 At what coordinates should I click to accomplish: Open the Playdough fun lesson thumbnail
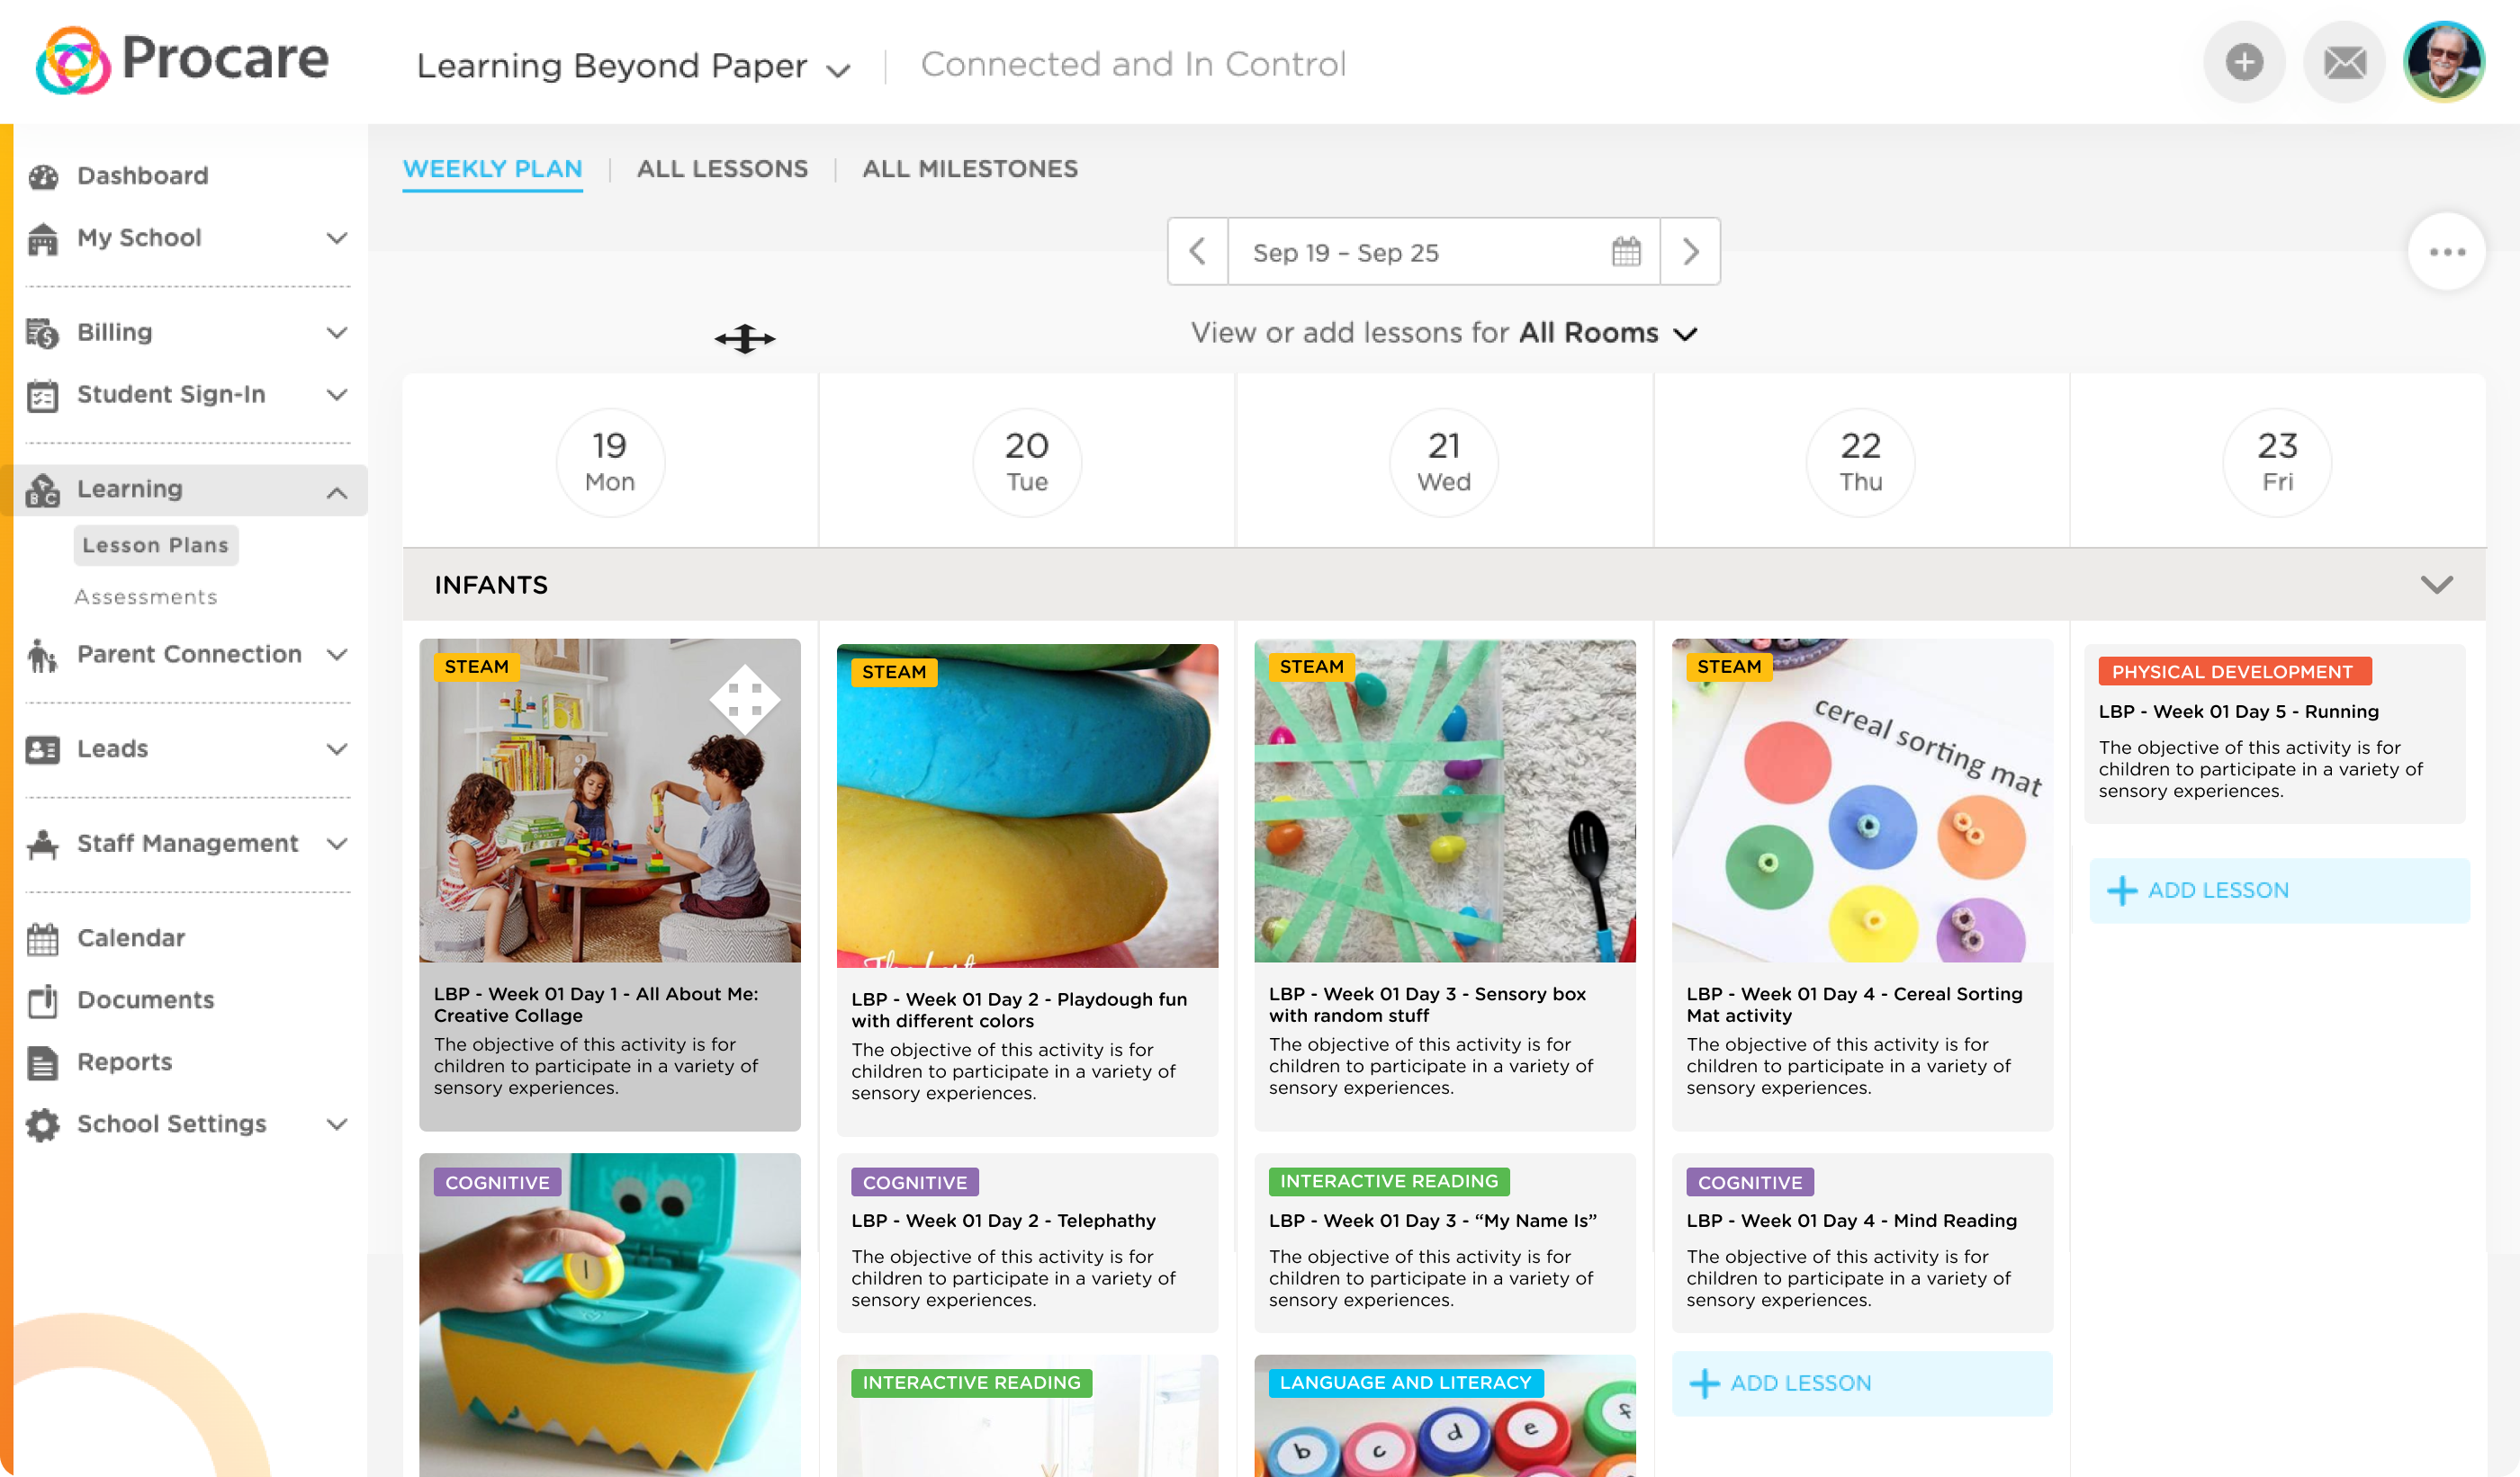pyautogui.click(x=1026, y=805)
